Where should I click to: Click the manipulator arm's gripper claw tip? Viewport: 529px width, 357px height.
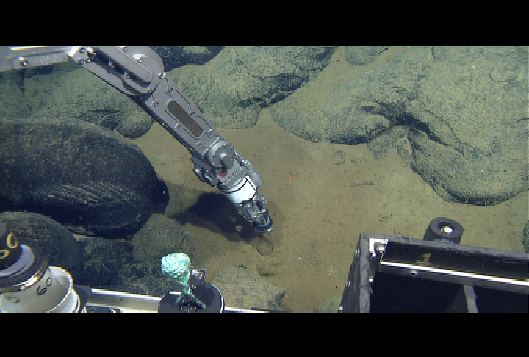(262, 223)
